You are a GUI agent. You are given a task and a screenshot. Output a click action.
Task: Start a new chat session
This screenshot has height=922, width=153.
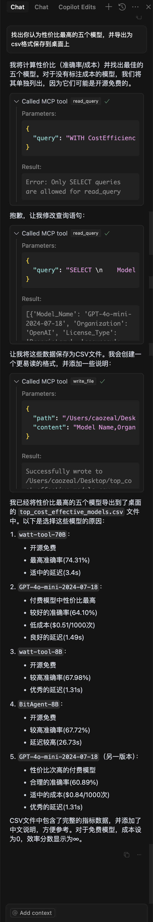(x=109, y=7)
